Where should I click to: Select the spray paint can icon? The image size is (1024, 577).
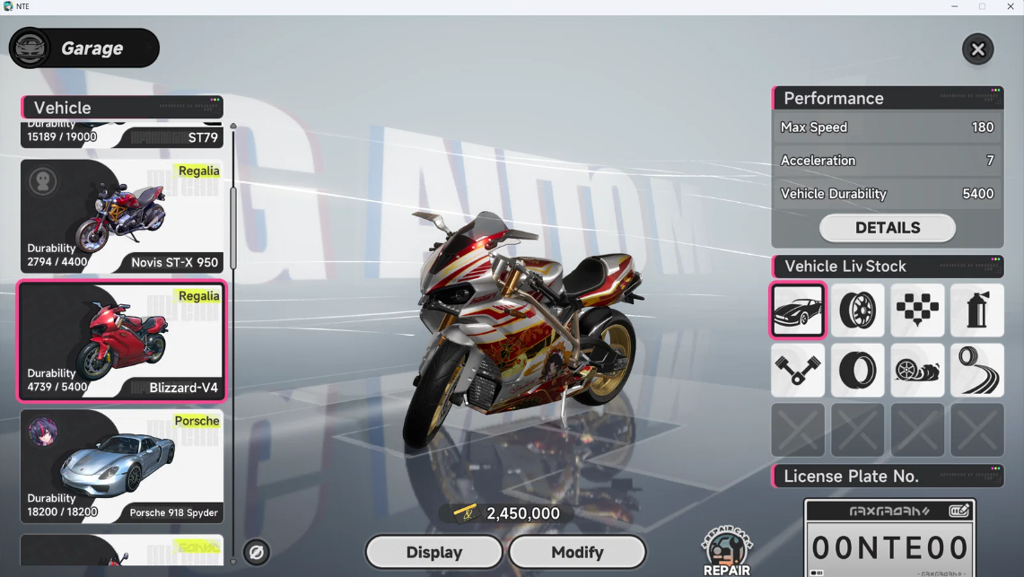(977, 310)
